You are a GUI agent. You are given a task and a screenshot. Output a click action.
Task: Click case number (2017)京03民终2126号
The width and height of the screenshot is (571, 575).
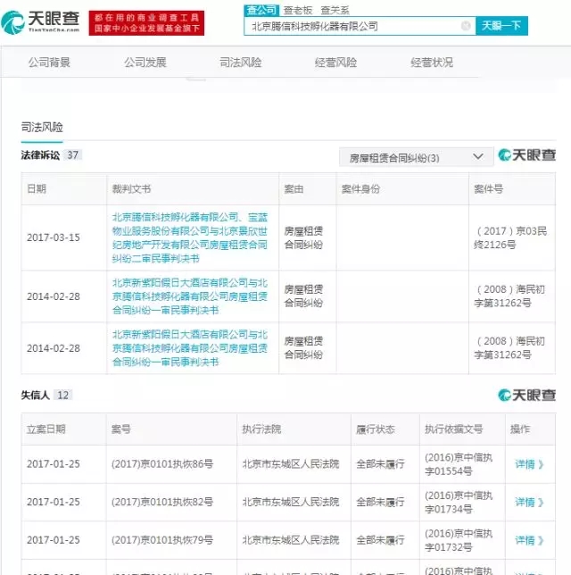point(510,237)
